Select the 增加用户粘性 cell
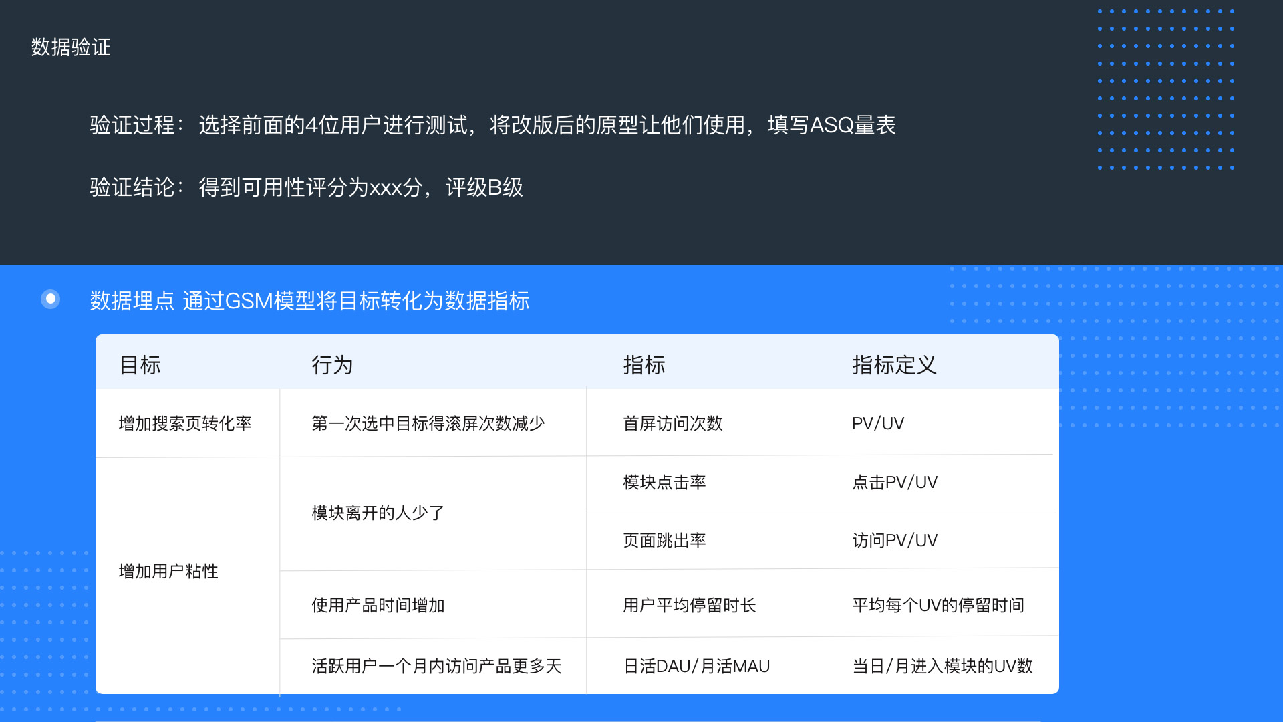 (168, 571)
